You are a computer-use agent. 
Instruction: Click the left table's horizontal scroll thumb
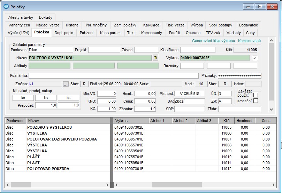tap(21, 185)
